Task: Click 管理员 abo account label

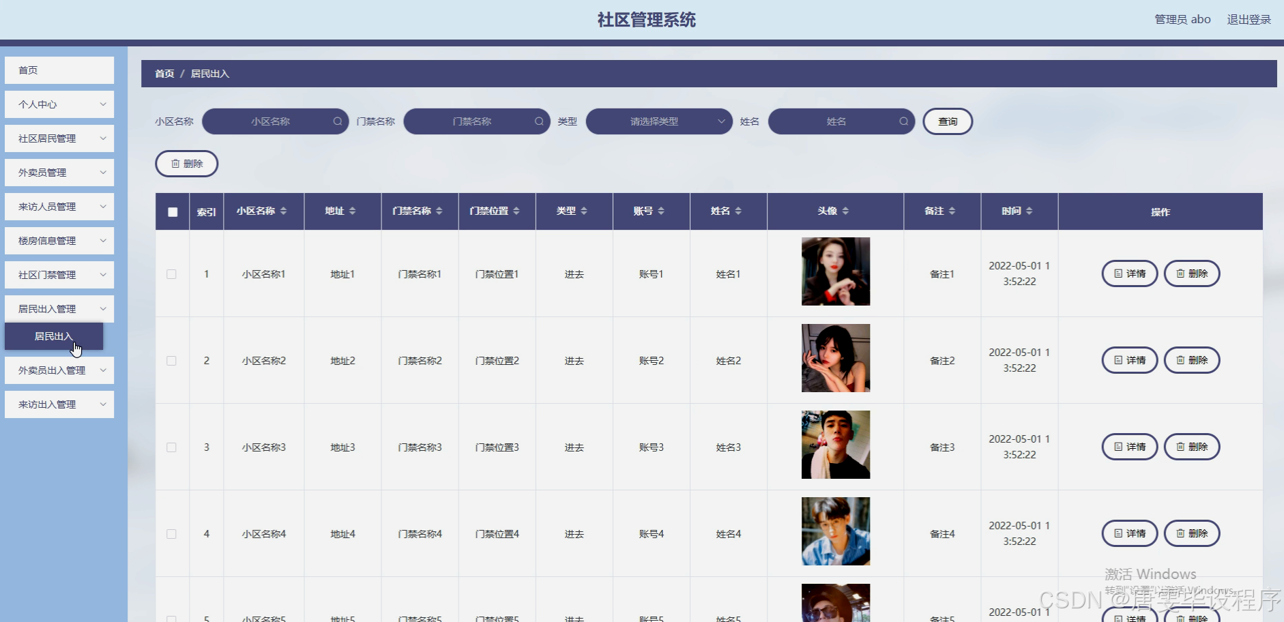Action: point(1182,20)
